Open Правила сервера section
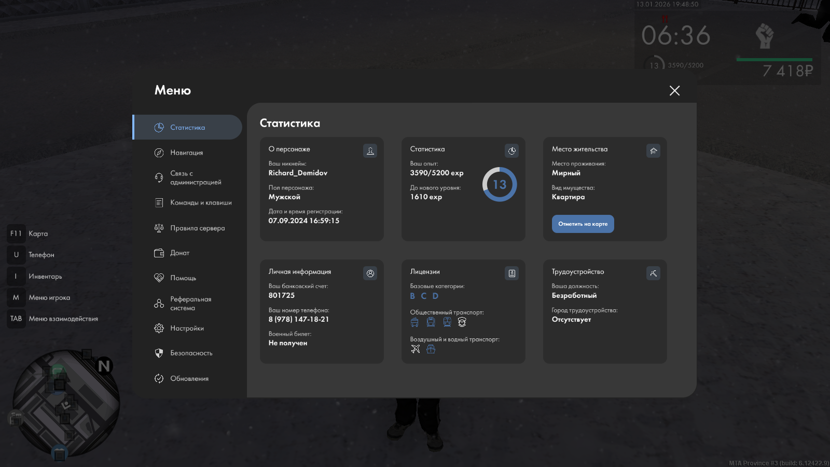Screen dimensions: 830x467 (x=197, y=228)
